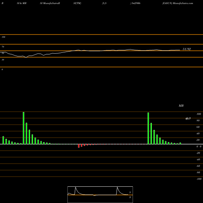Click the 'SI & MR' header label
The height and width of the screenshot is (203, 203).
coord(22,3)
